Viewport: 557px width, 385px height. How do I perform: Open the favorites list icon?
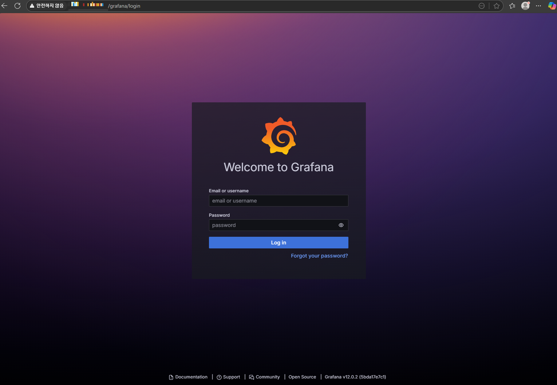click(x=512, y=6)
